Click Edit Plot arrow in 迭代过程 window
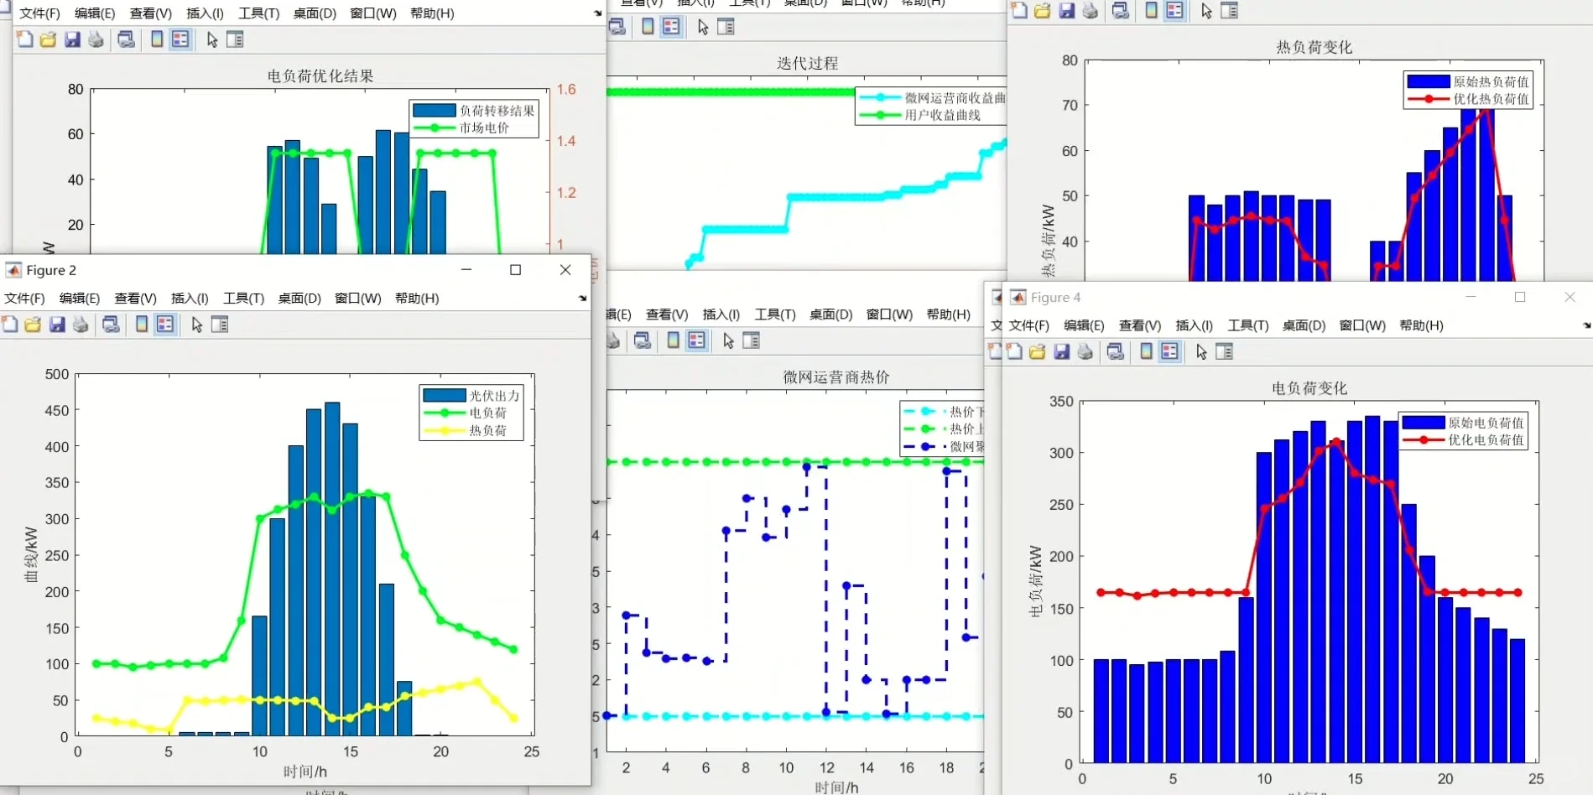1593x795 pixels. (x=703, y=27)
